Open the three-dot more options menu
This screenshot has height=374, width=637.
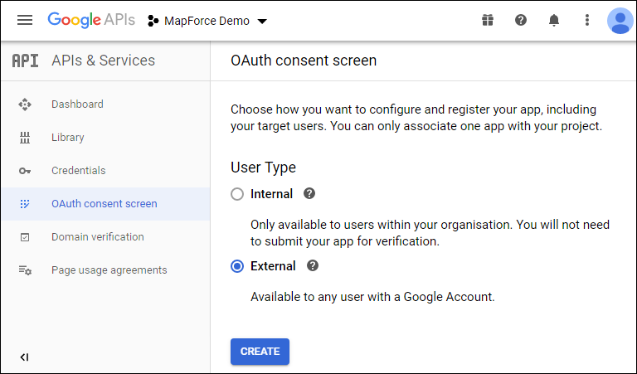tap(587, 21)
